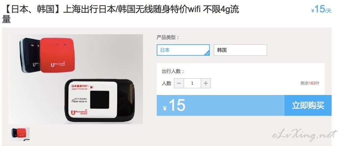Screen dimensions: 341x146
Task: Click the dark blue device behind red one
Action: 30,55
